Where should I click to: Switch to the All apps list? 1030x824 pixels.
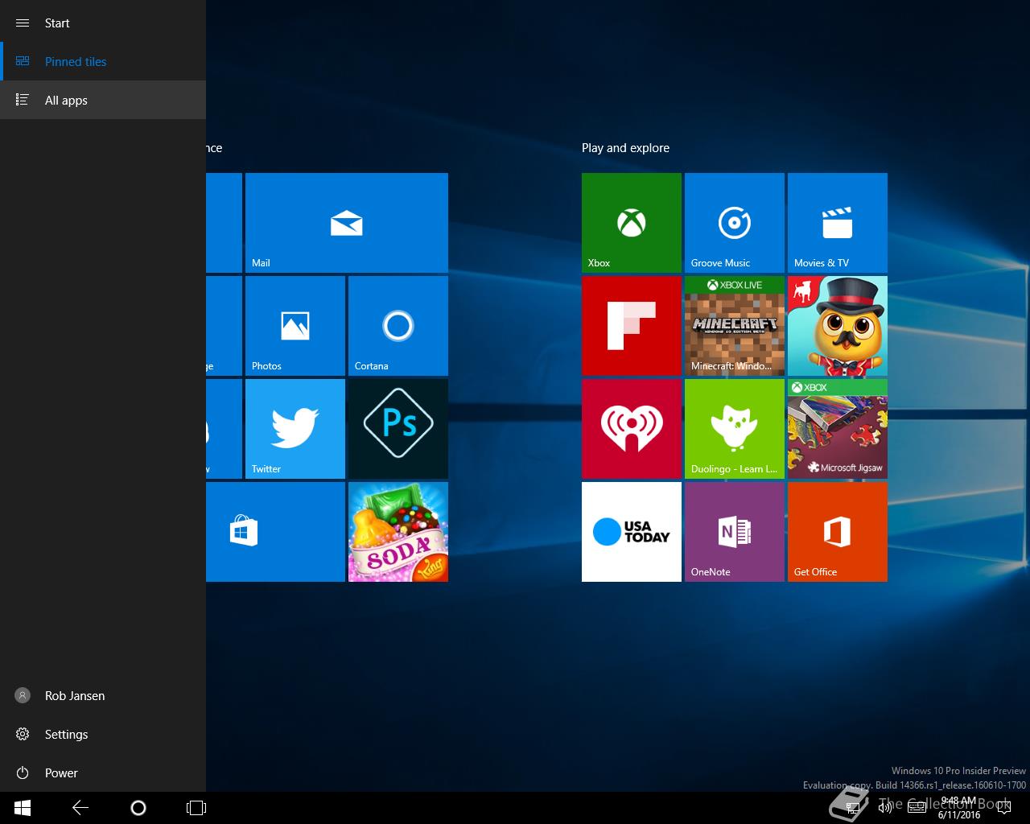(x=103, y=100)
